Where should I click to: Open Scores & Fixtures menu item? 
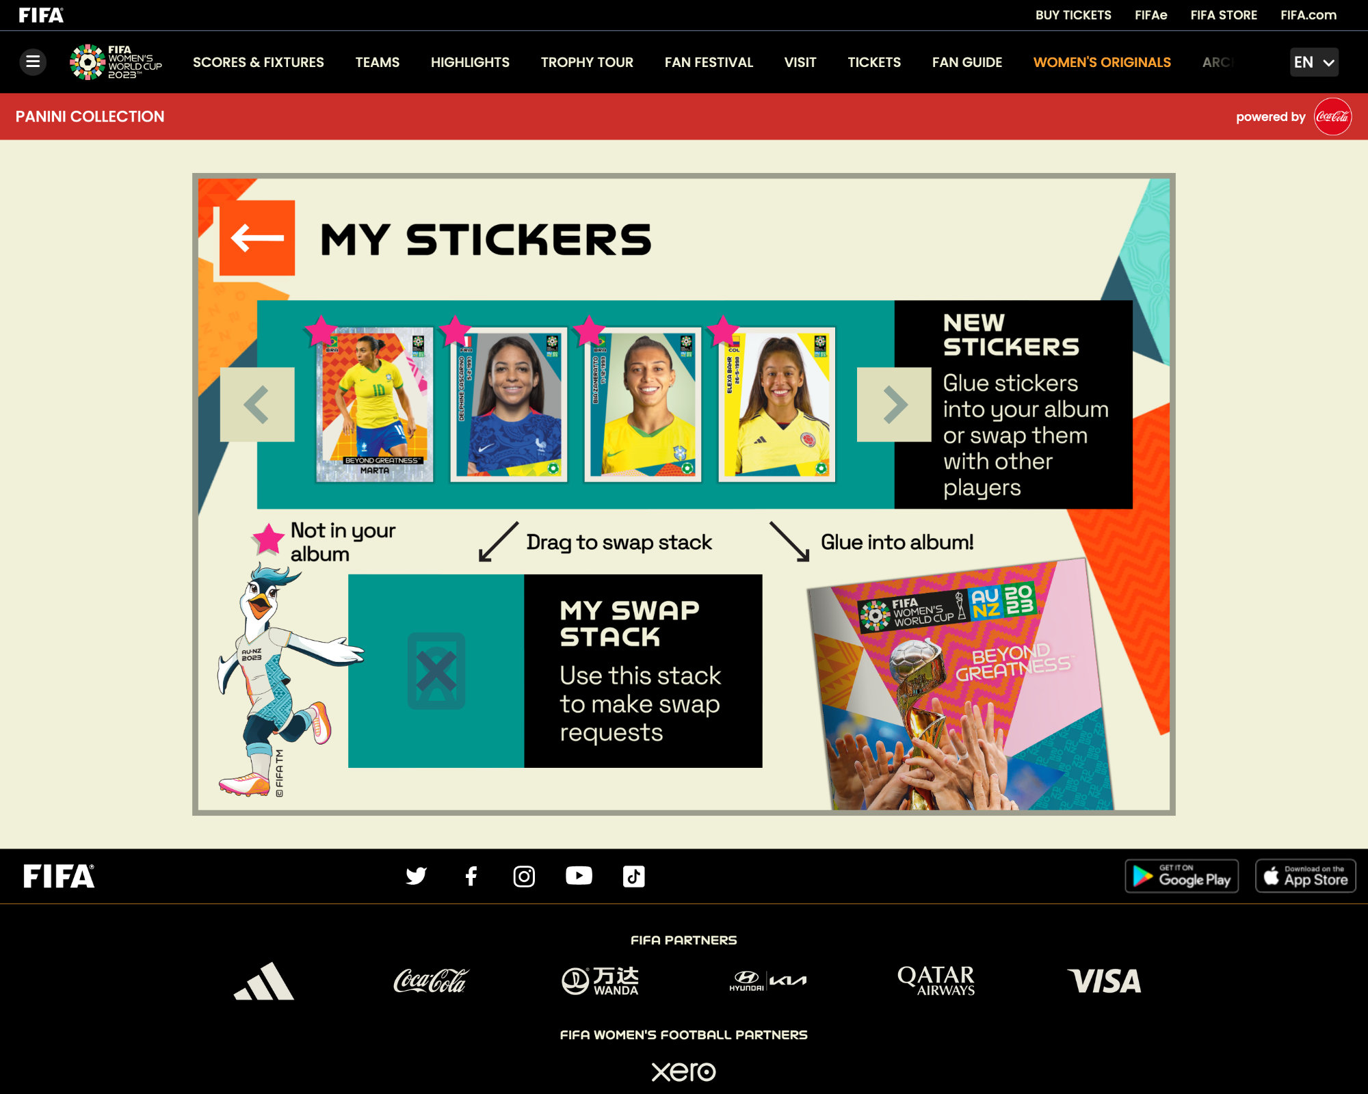coord(259,62)
